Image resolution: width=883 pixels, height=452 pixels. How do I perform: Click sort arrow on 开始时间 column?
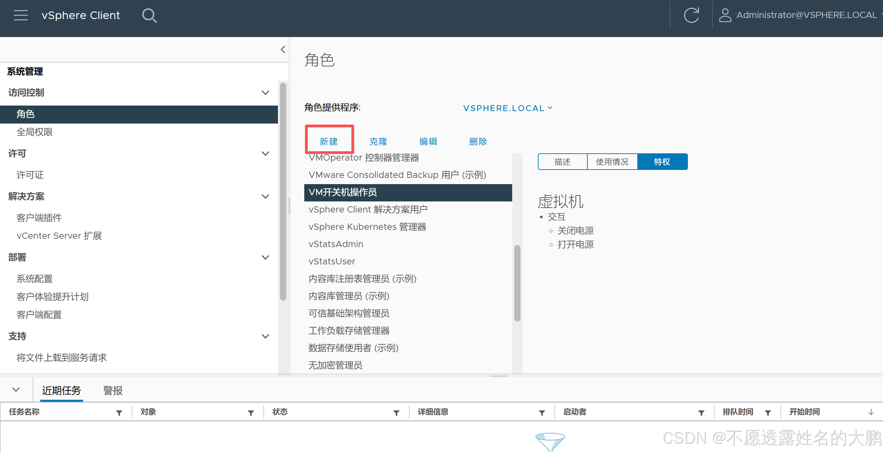[871, 412]
